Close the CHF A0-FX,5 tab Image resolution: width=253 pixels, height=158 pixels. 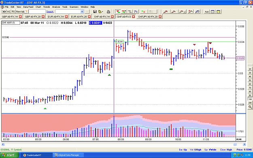134,17
